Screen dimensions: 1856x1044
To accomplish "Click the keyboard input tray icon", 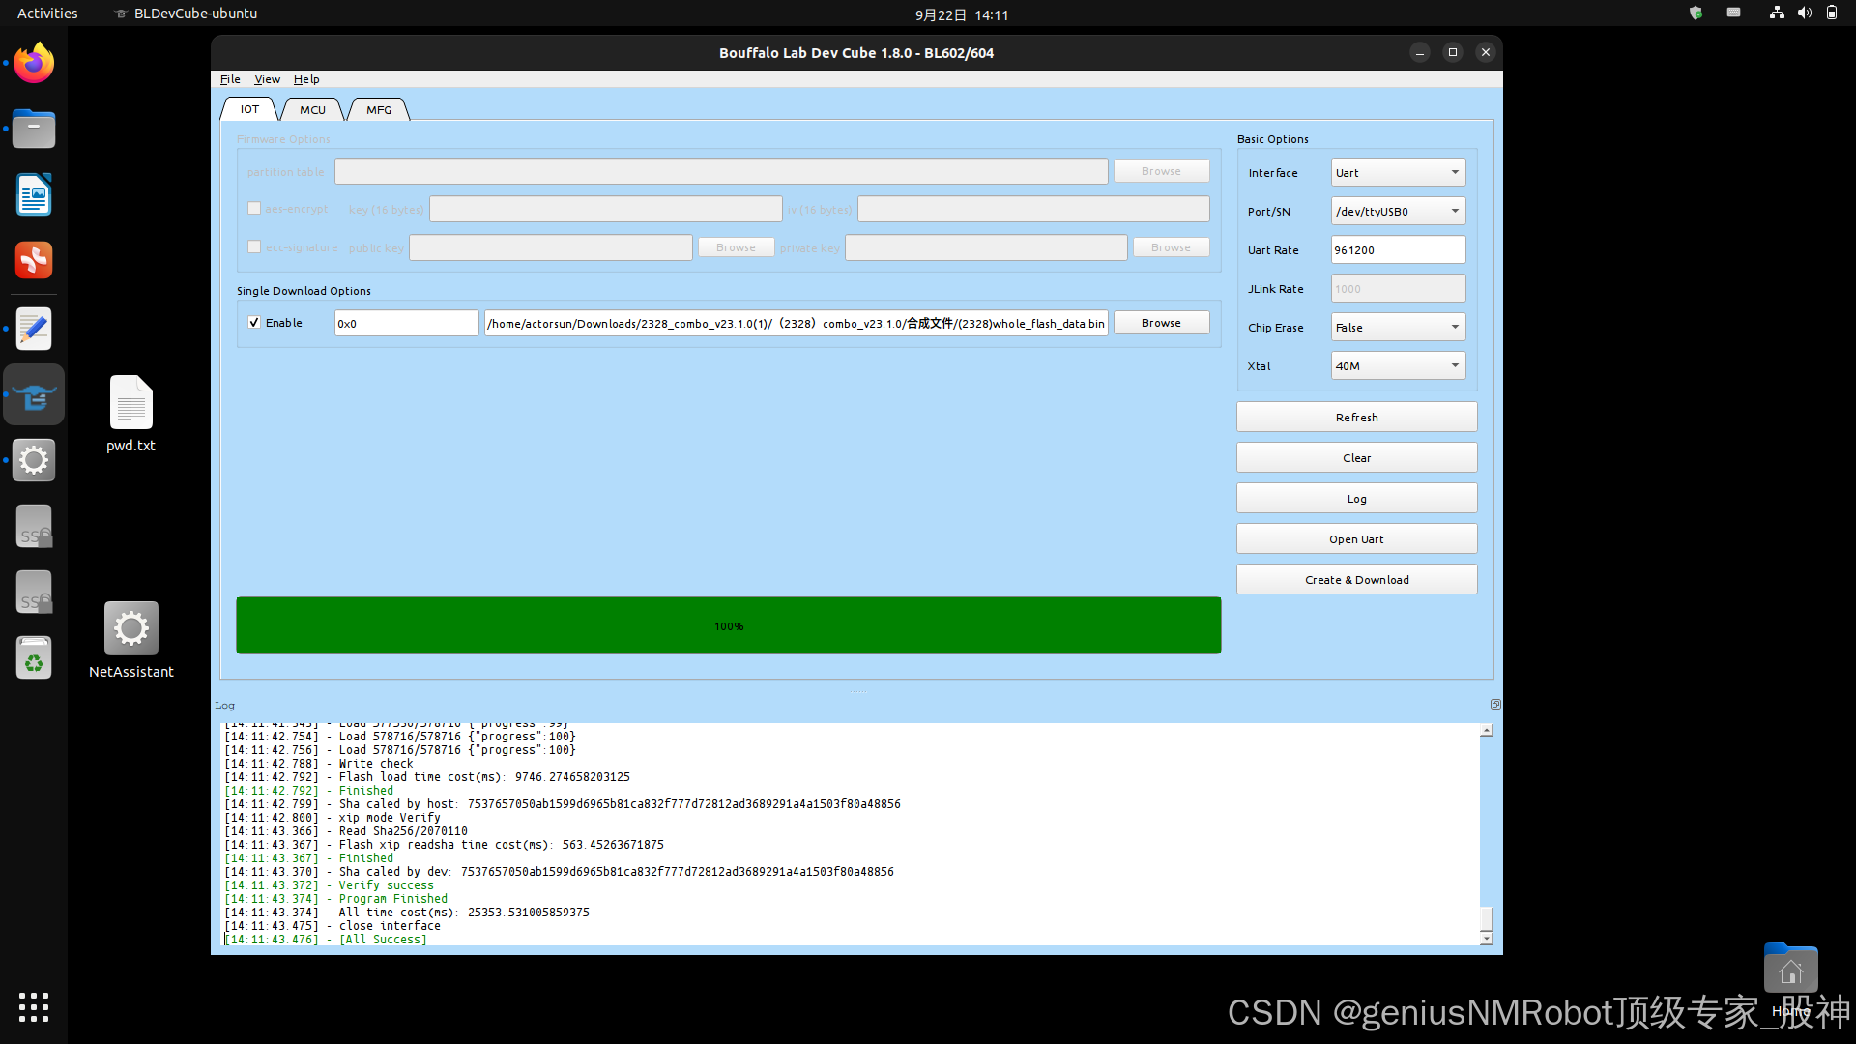I will click(x=1733, y=14).
